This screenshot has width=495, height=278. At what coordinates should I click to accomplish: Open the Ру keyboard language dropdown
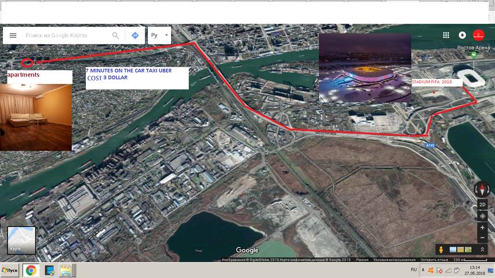(159, 35)
